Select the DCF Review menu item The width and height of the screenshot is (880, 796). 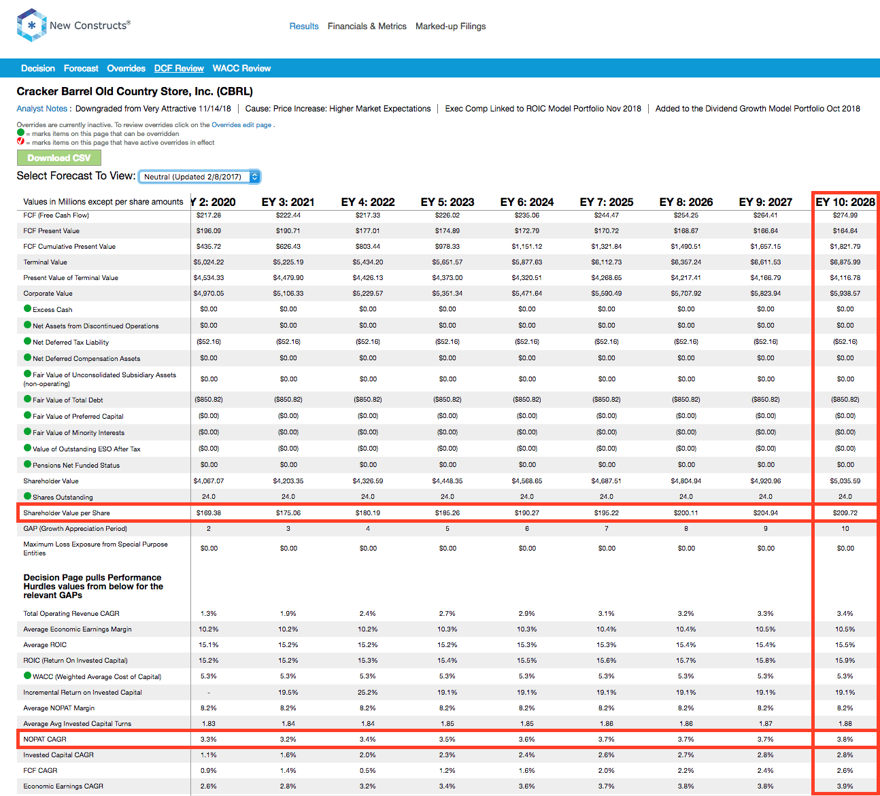click(179, 69)
